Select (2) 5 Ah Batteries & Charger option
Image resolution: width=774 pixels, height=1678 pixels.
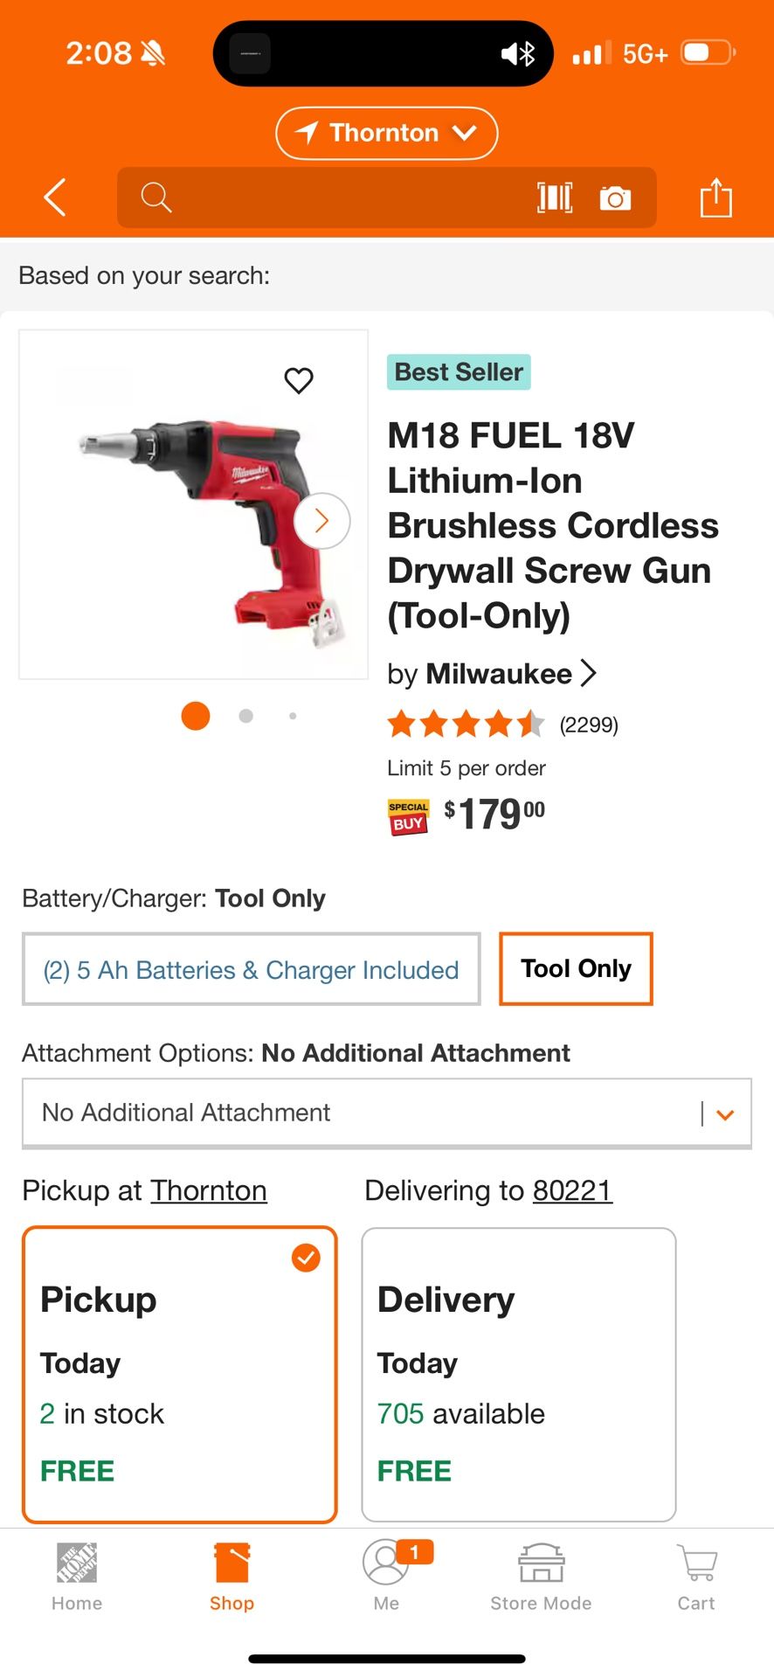pyautogui.click(x=251, y=970)
